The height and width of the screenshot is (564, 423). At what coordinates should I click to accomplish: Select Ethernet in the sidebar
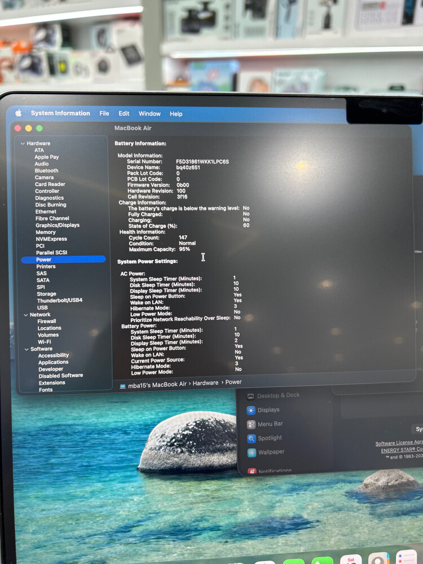(46, 211)
